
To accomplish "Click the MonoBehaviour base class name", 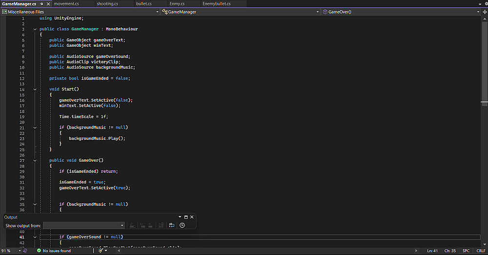I will 122,29.
